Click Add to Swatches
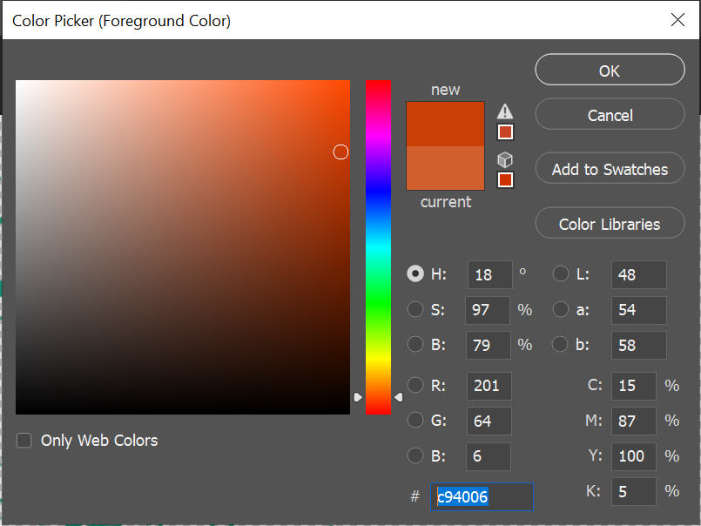This screenshot has width=701, height=526. 610,168
